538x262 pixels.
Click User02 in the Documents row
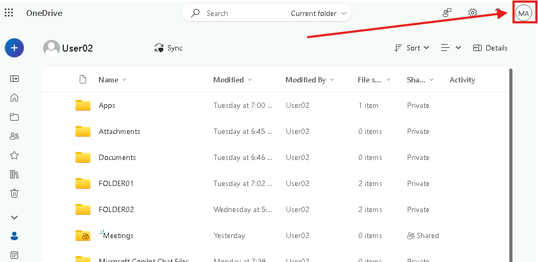298,157
